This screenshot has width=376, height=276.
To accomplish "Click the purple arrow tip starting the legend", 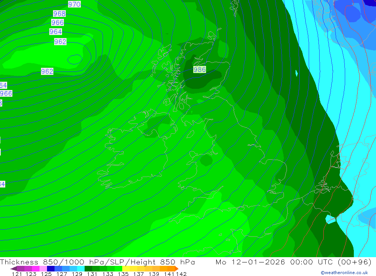I will (x=13, y=269).
